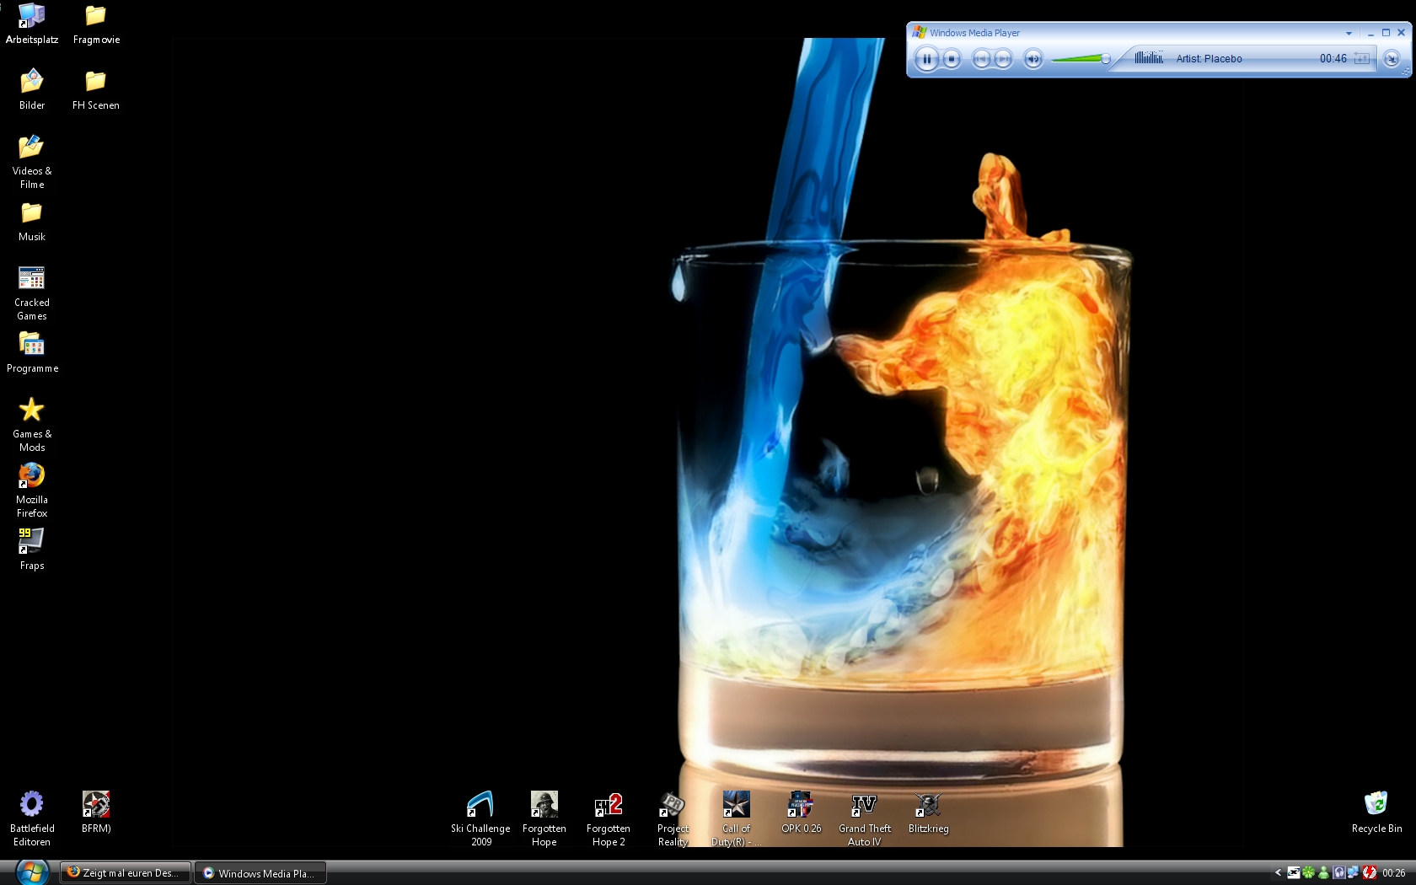Toggle the audio visualization bars display
This screenshot has width=1416, height=885.
tap(1148, 58)
